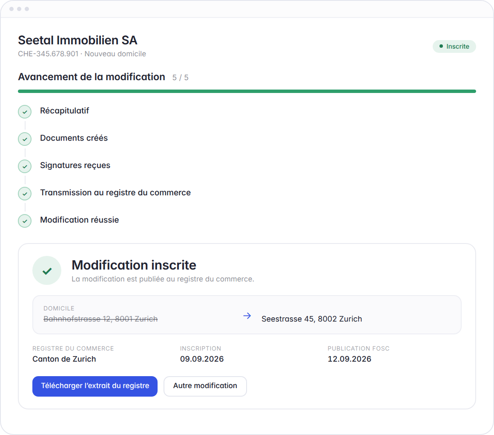Click the Avancement de la modification heading
The image size is (494, 435).
pyautogui.click(x=92, y=77)
